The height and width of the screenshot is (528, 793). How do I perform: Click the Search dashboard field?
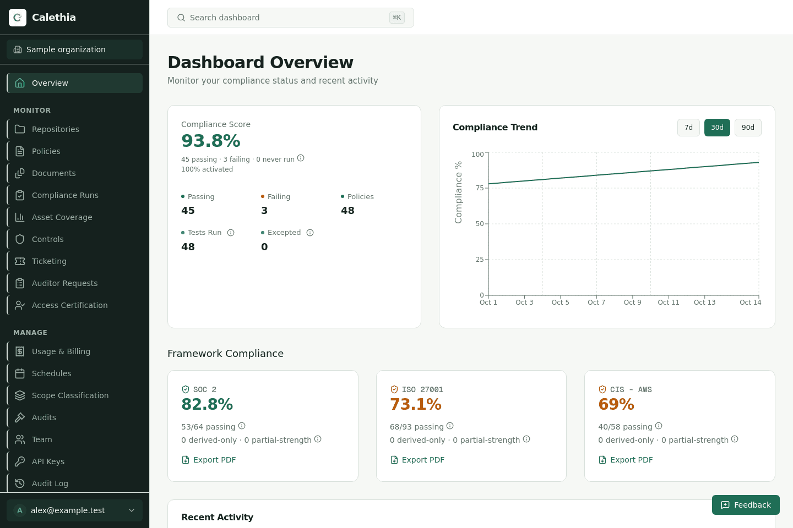(291, 18)
